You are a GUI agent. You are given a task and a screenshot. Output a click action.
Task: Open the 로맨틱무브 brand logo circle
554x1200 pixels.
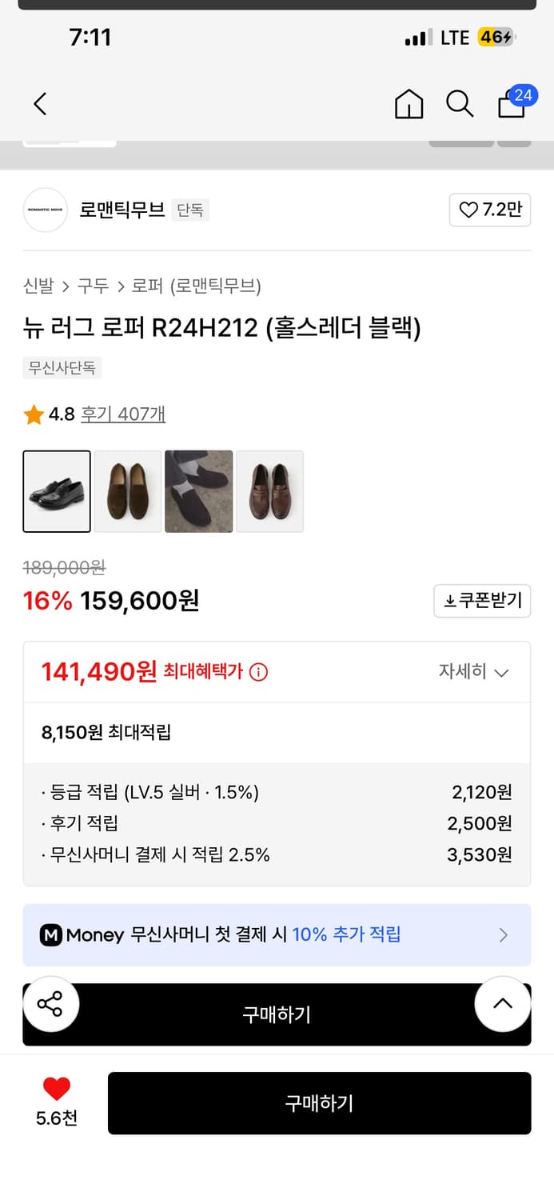coord(45,210)
